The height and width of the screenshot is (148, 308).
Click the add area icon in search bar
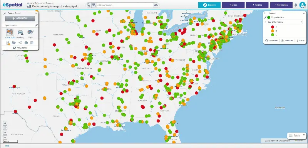(156, 5)
